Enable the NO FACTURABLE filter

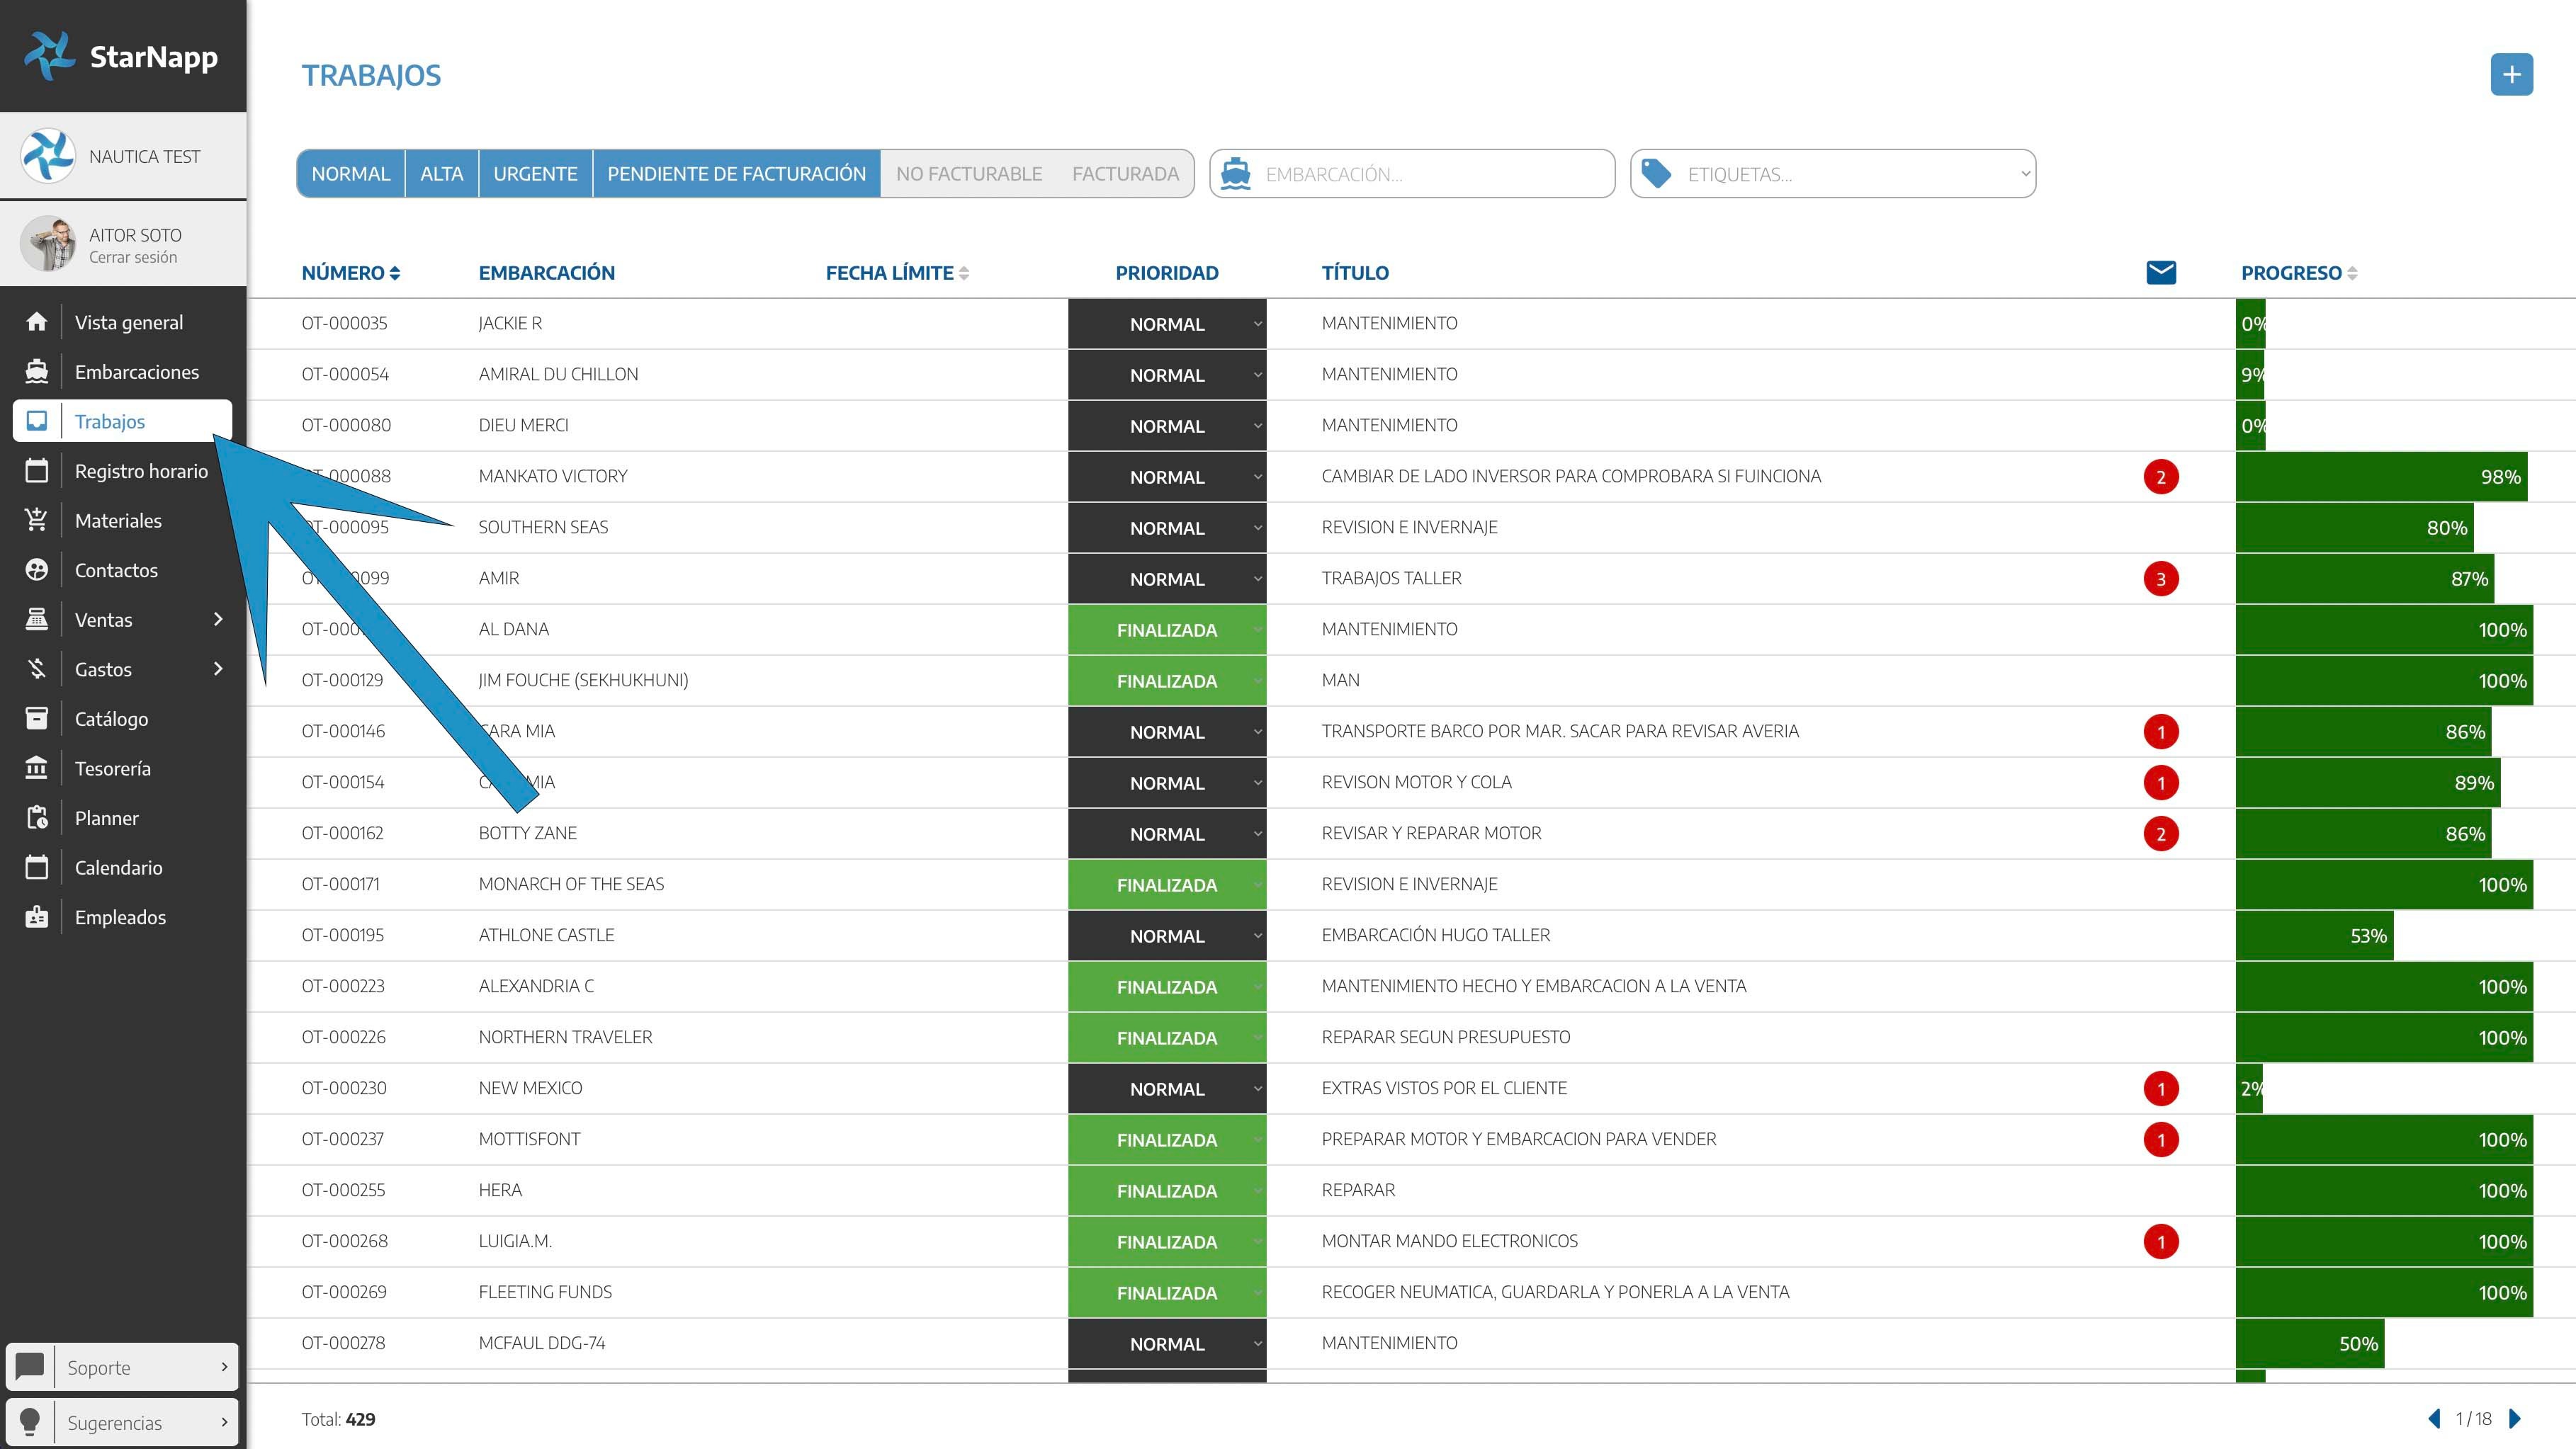click(968, 174)
